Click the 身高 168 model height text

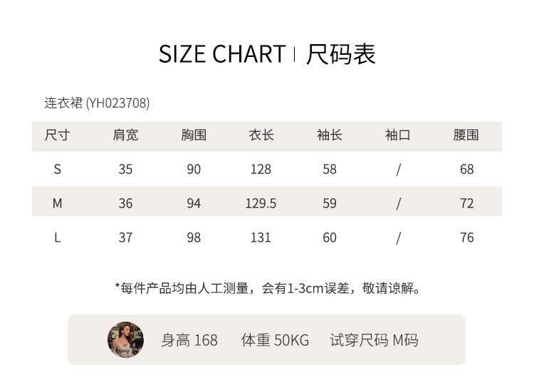[x=189, y=340]
